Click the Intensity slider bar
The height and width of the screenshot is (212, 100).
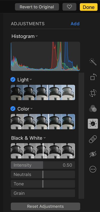tap(43, 165)
